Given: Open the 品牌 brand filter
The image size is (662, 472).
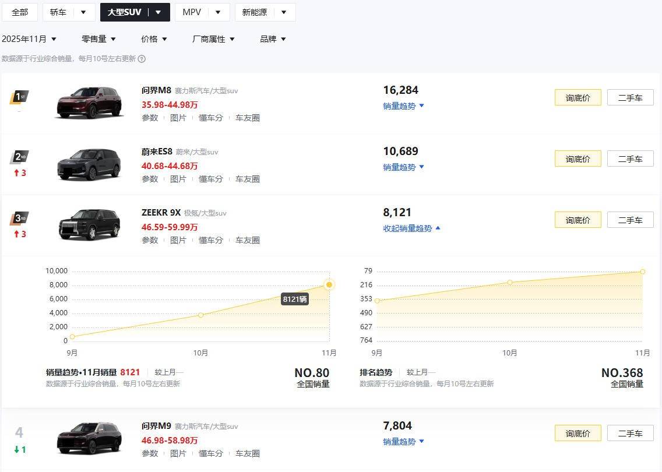Looking at the screenshot, I should (x=272, y=39).
